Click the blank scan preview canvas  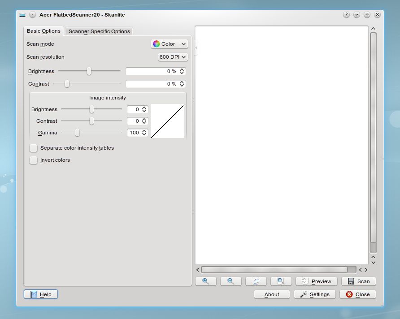pyautogui.click(x=282, y=145)
